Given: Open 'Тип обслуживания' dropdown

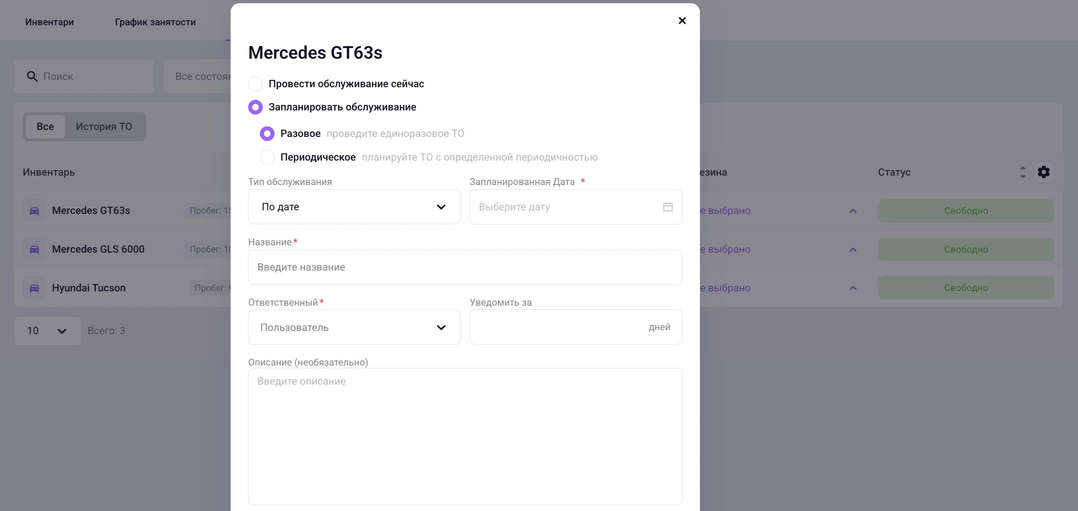Looking at the screenshot, I should coord(354,207).
